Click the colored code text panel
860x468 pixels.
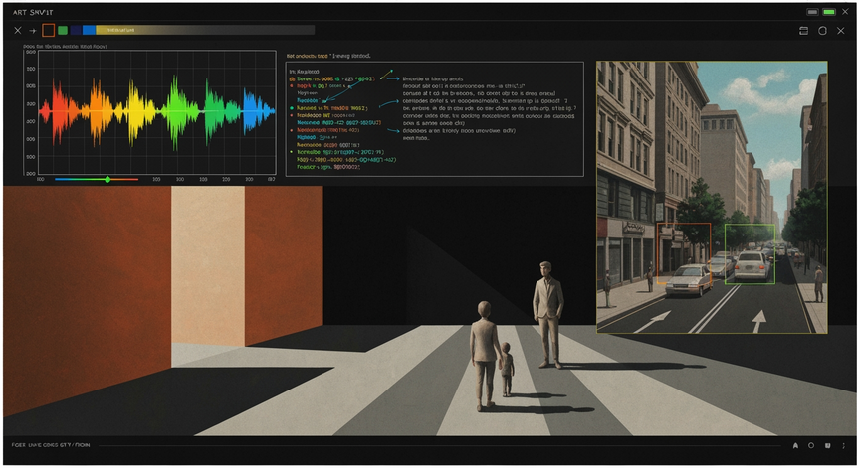(x=434, y=119)
